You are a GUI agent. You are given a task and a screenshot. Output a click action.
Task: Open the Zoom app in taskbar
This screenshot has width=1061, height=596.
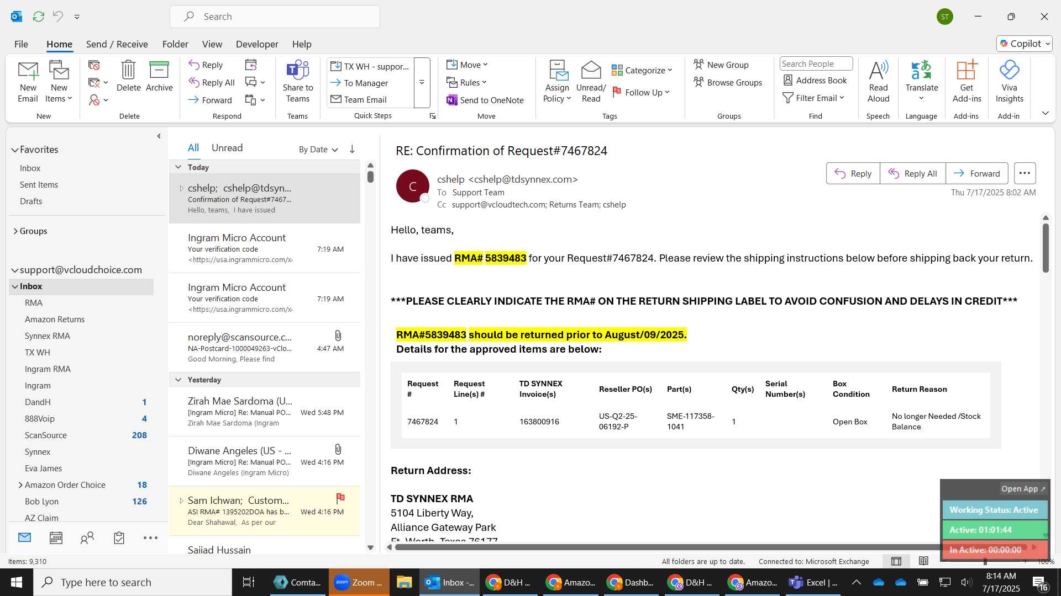point(359,582)
